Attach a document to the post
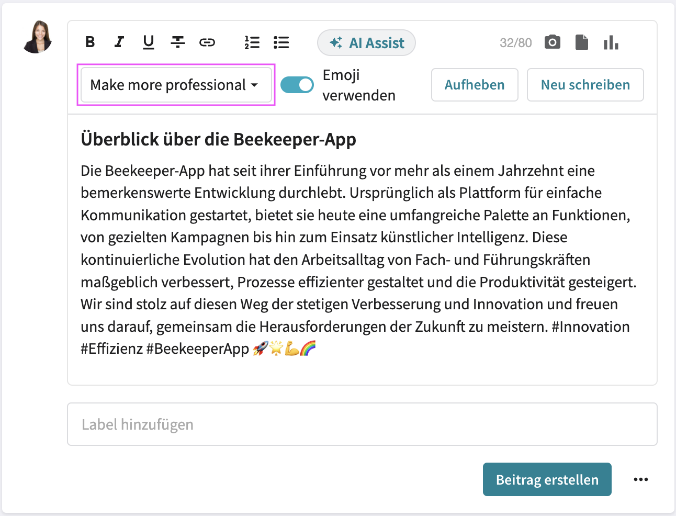 (581, 42)
